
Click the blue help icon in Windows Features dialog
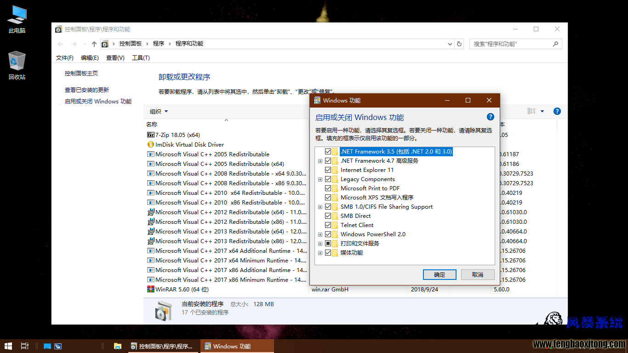pyautogui.click(x=490, y=117)
